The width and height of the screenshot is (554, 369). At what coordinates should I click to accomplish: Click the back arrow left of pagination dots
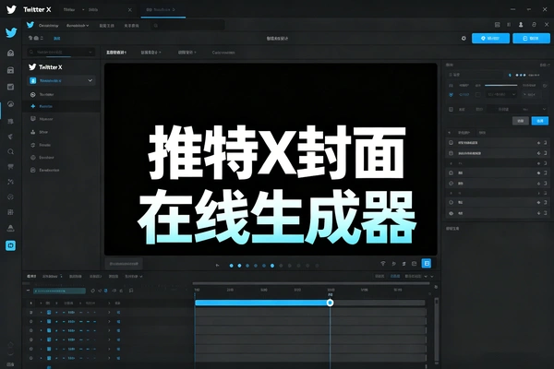217,265
